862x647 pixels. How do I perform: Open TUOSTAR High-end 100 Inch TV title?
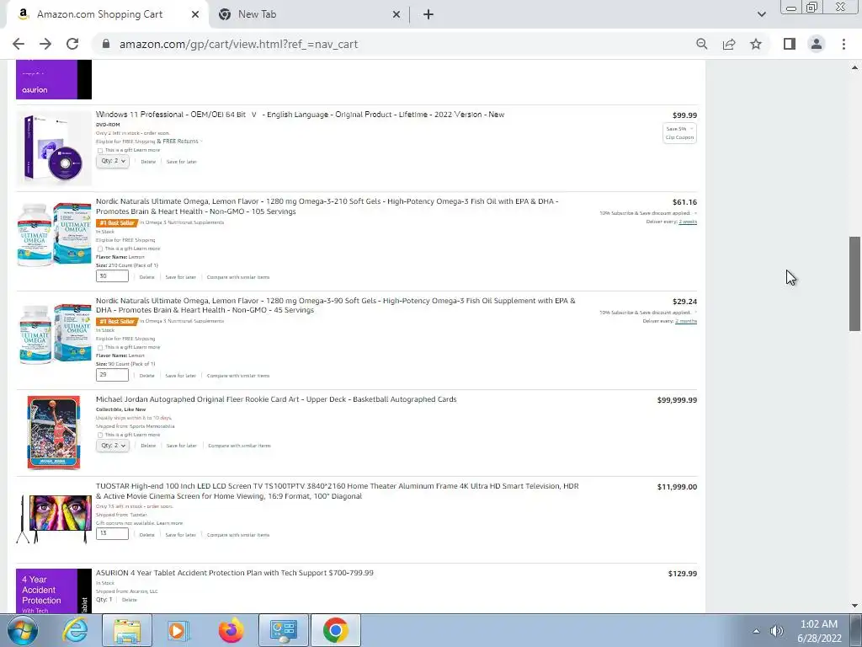[x=337, y=491]
